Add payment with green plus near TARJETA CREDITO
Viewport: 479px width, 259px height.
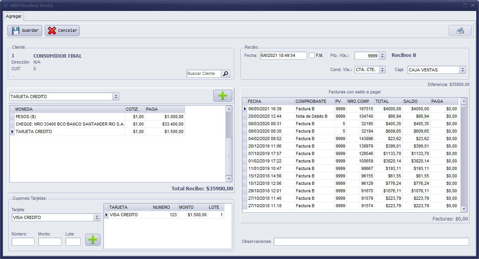[x=222, y=96]
